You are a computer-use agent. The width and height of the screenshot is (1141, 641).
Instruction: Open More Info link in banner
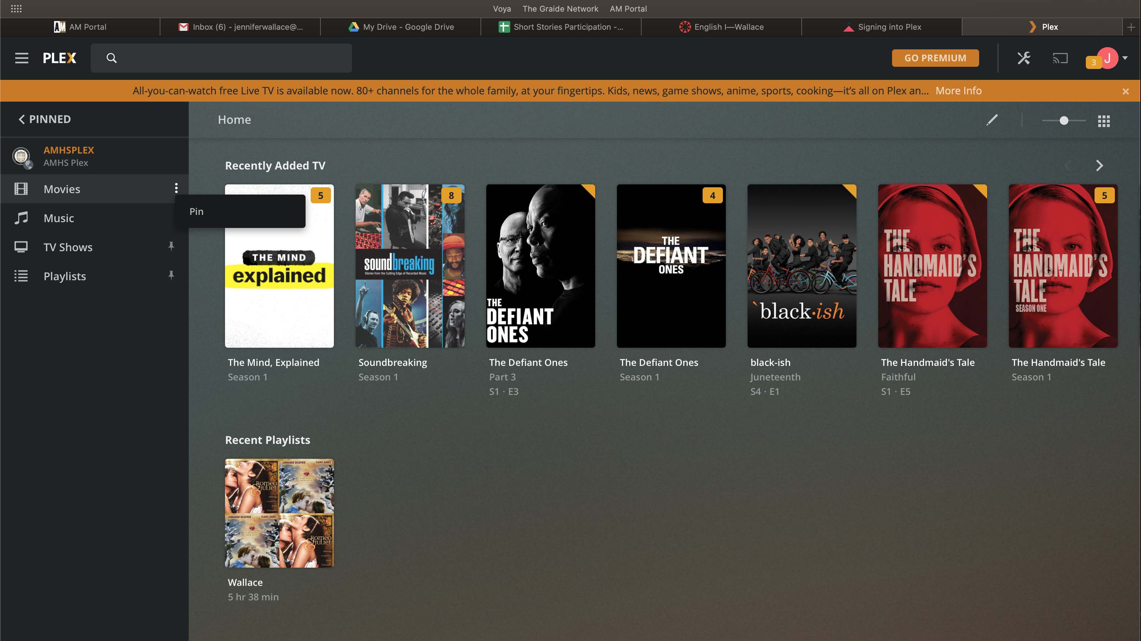958,91
